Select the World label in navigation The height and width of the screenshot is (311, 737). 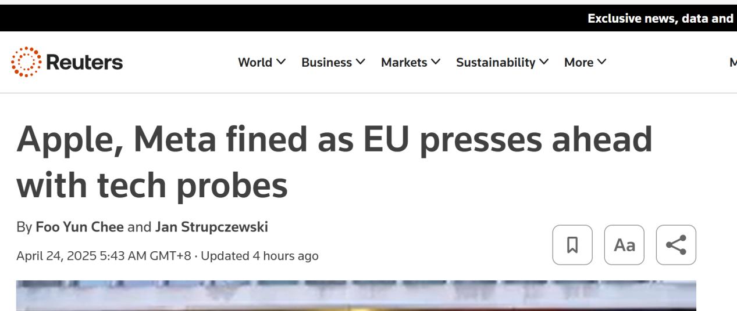tap(255, 62)
